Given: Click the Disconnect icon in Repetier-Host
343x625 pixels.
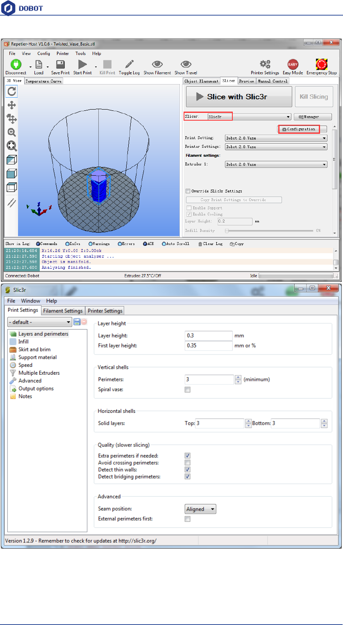Looking at the screenshot, I should [x=16, y=64].
